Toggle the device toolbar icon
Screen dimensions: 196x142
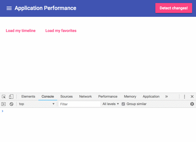pyautogui.click(x=11, y=97)
